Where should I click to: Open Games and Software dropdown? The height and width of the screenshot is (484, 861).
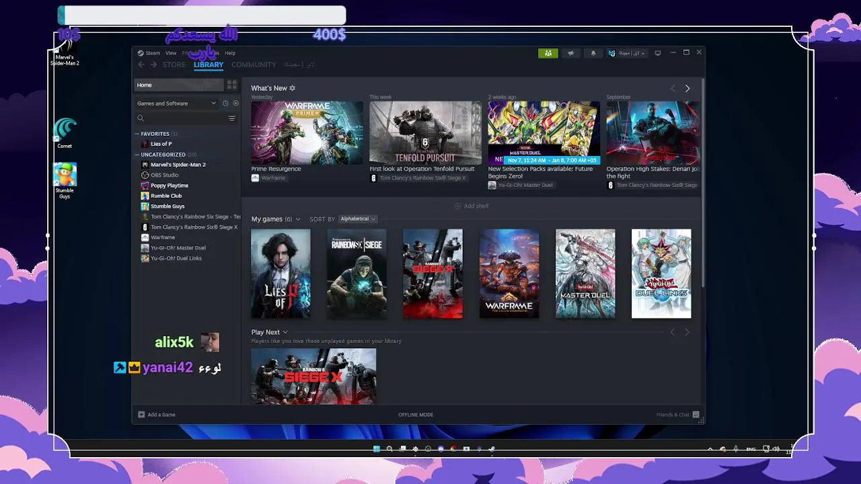176,104
